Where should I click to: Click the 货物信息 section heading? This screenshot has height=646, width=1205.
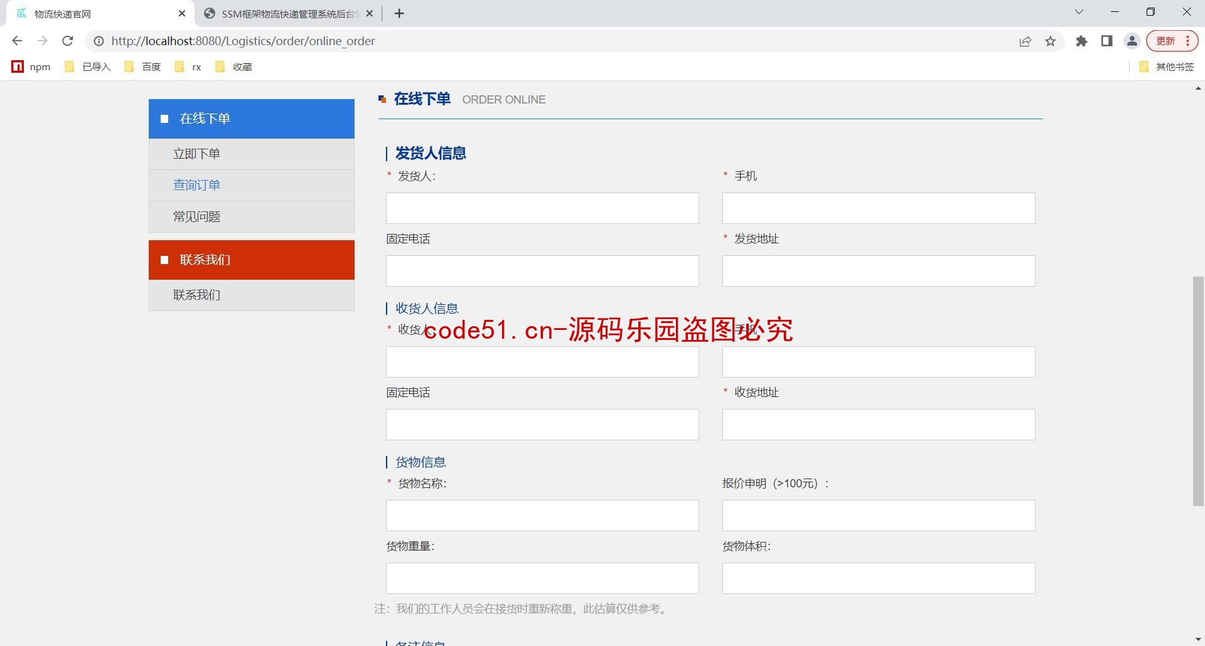click(420, 462)
